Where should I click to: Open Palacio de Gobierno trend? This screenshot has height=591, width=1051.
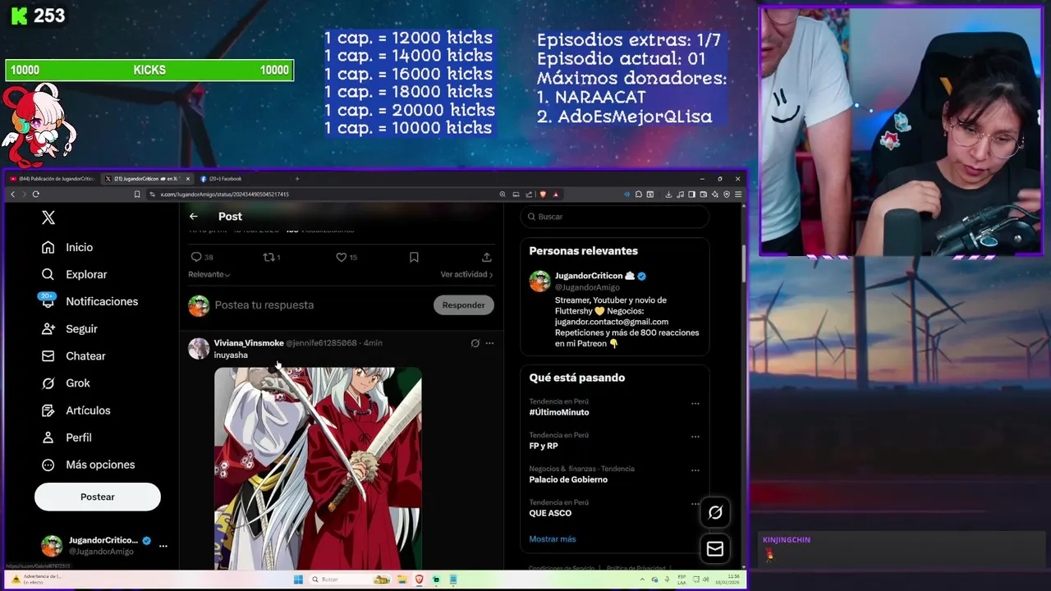point(568,479)
